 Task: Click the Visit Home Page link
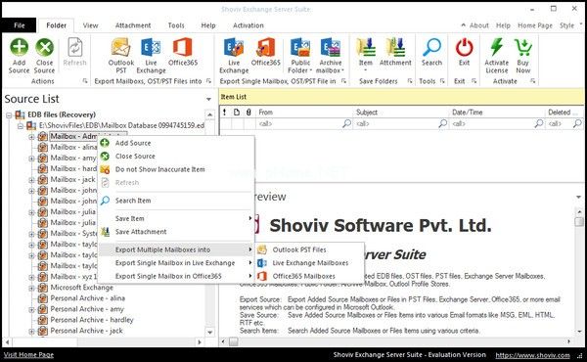click(x=28, y=355)
